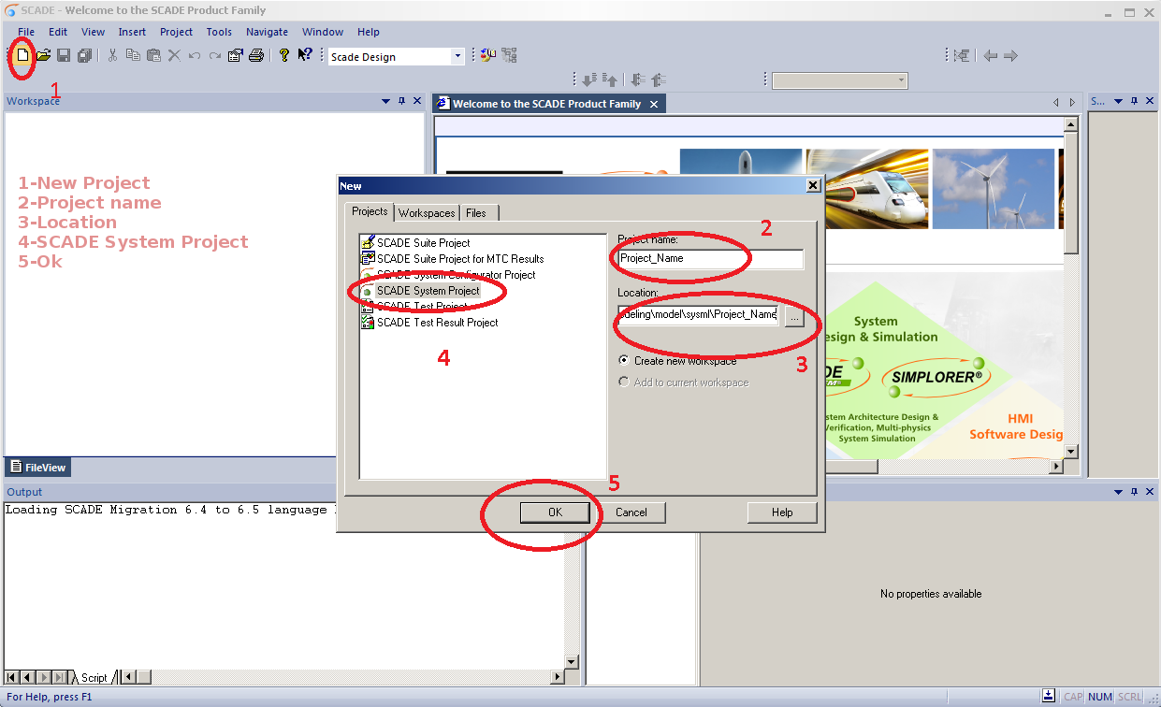This screenshot has height=707, width=1161.
Task: Click the What's This help pointer icon
Action: tap(305, 55)
